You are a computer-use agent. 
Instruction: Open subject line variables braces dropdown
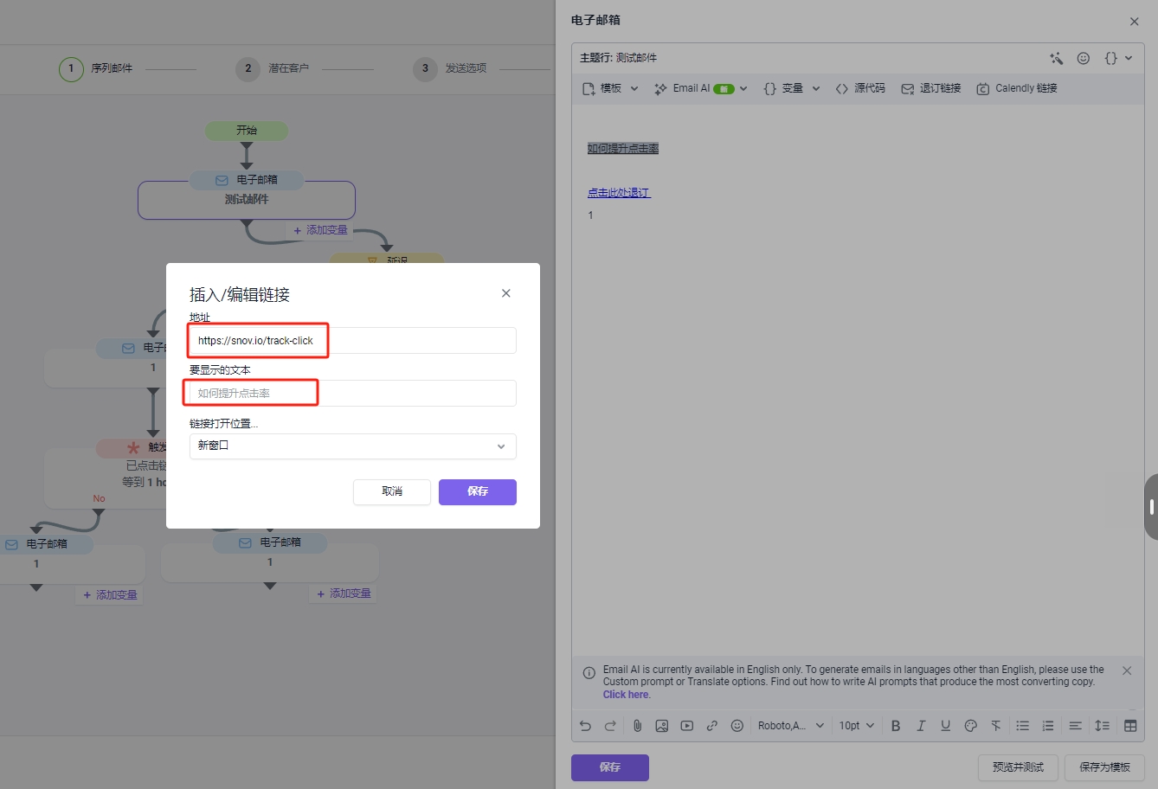click(1118, 58)
